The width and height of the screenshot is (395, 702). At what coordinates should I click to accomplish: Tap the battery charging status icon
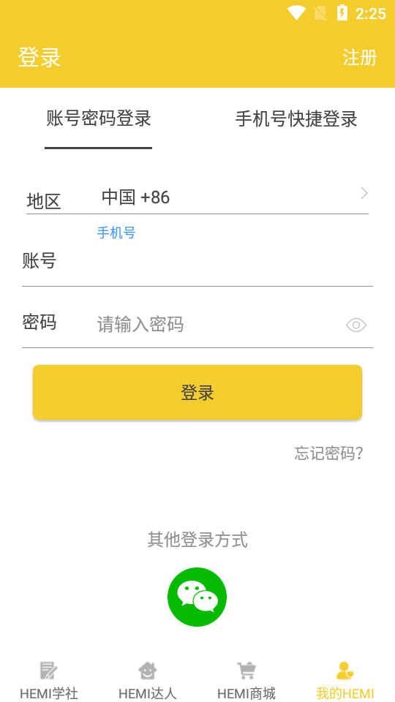coord(342,13)
